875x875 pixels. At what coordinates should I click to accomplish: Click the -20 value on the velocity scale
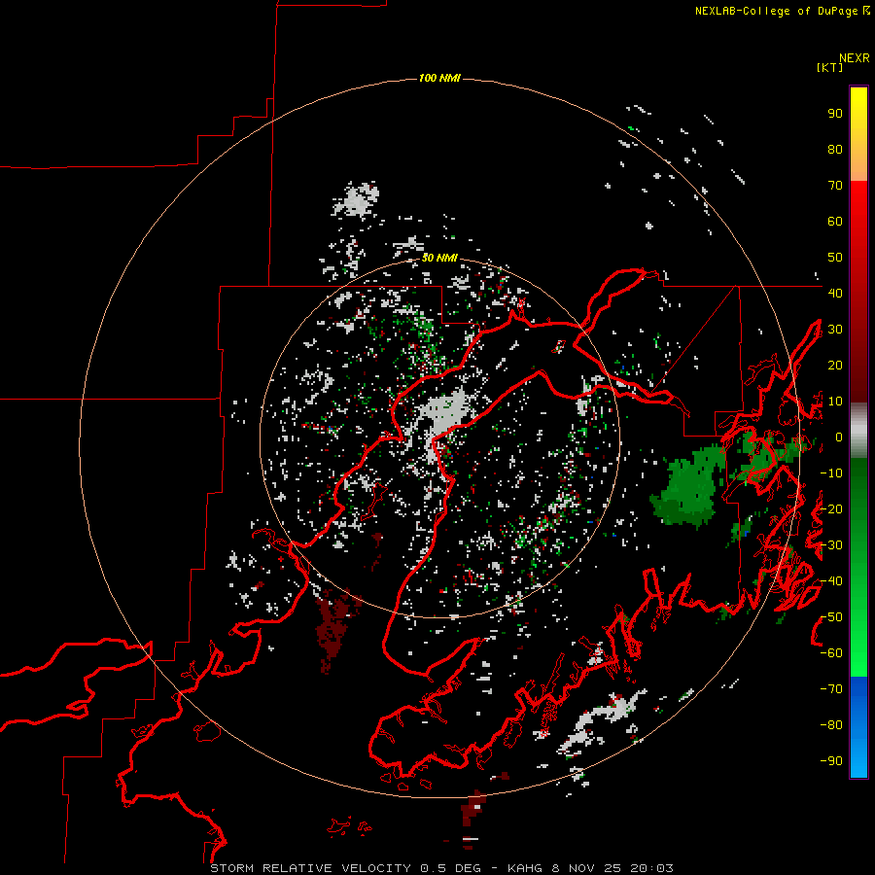[831, 508]
